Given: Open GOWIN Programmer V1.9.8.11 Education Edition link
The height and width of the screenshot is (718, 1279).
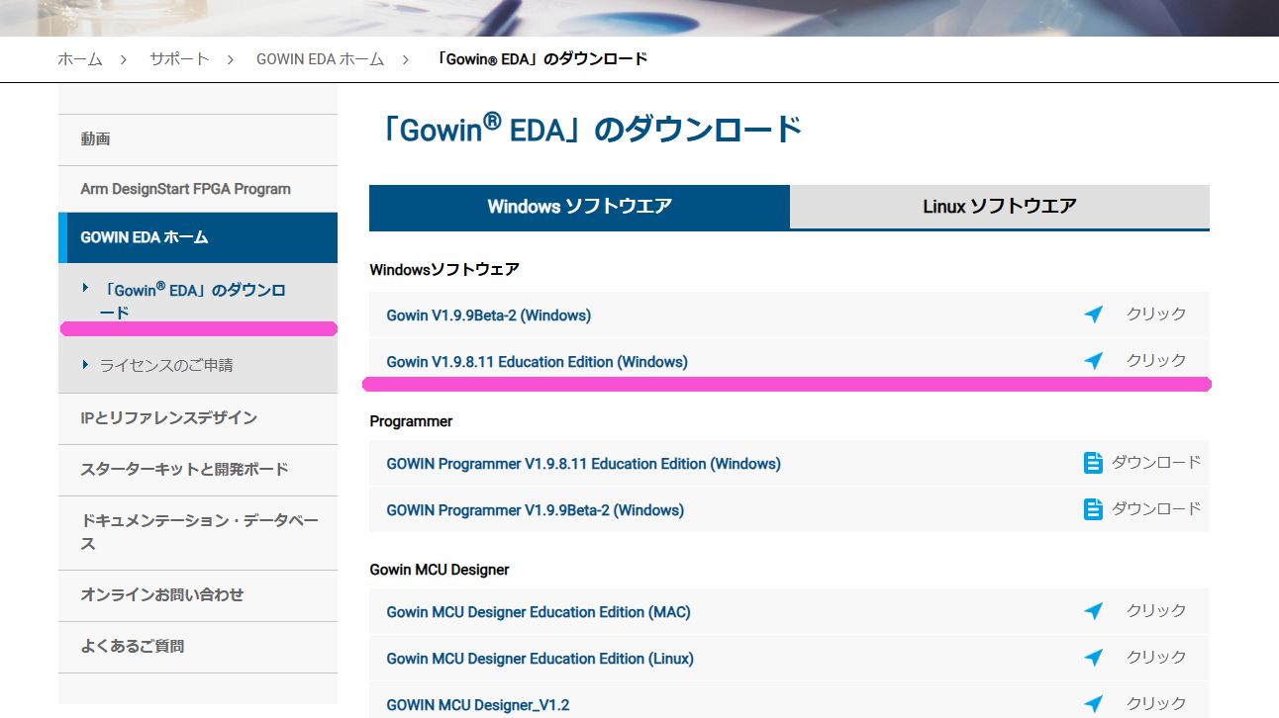Looking at the screenshot, I should click(x=583, y=464).
